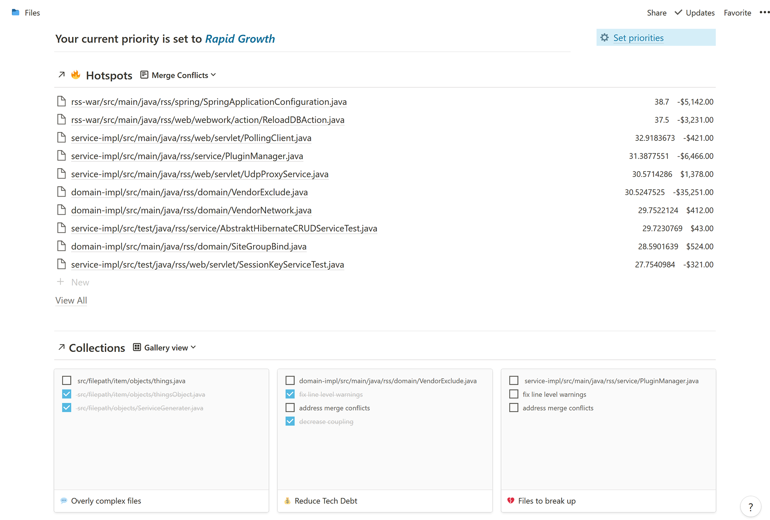Click the plus icon to add New

pos(61,282)
